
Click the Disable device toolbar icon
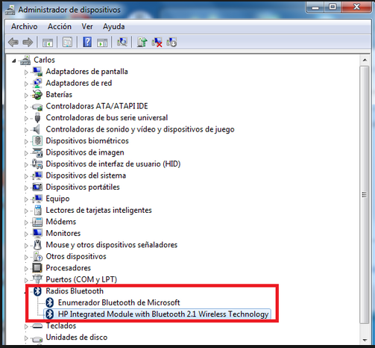click(x=171, y=42)
